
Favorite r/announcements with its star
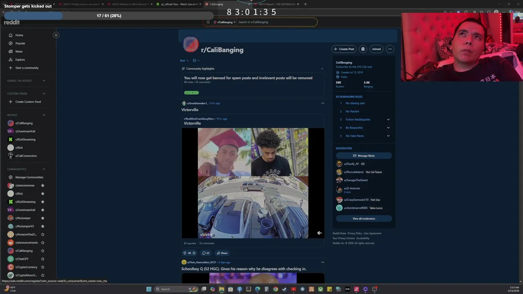[x=42, y=243]
